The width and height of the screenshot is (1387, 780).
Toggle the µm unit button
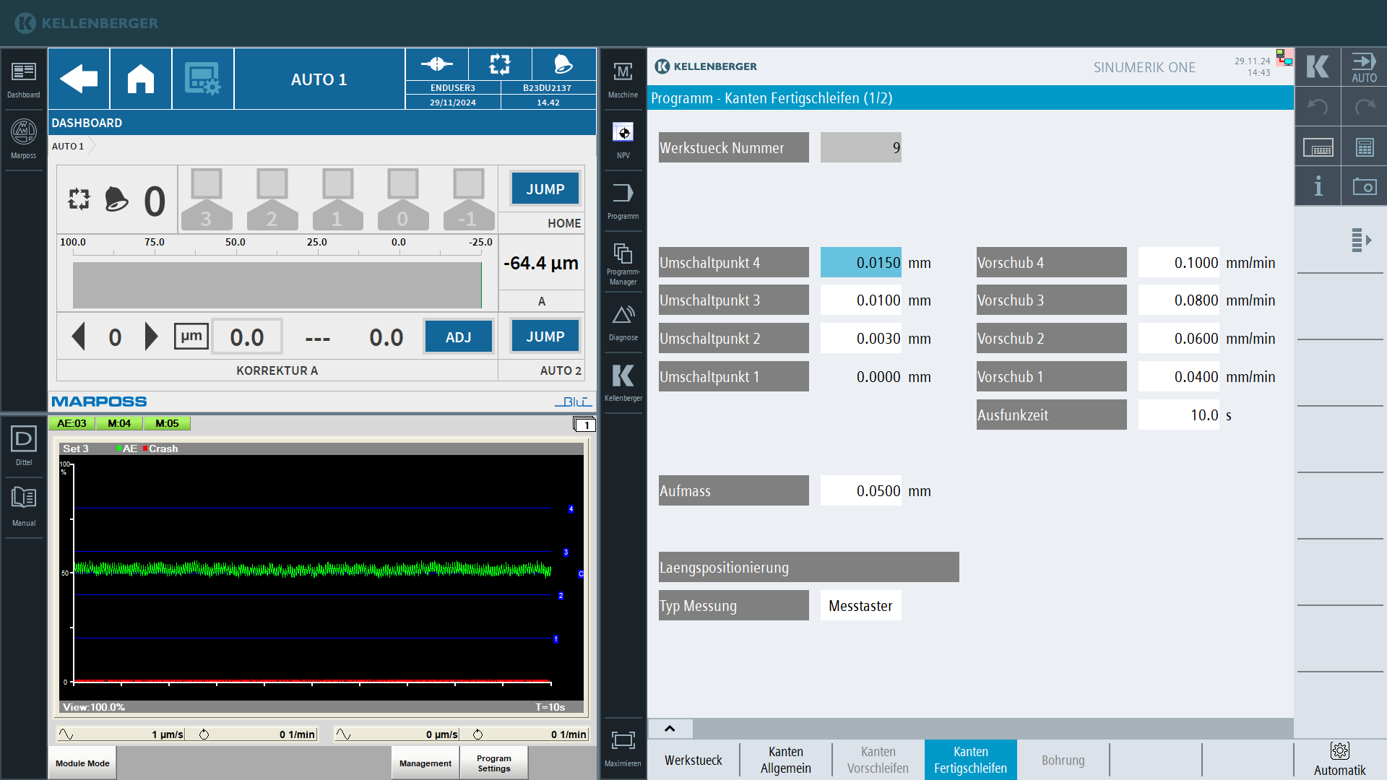(x=191, y=337)
